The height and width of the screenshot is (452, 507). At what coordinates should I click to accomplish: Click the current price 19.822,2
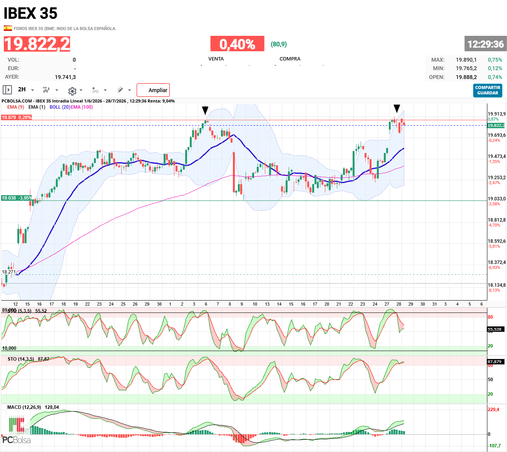[37, 44]
